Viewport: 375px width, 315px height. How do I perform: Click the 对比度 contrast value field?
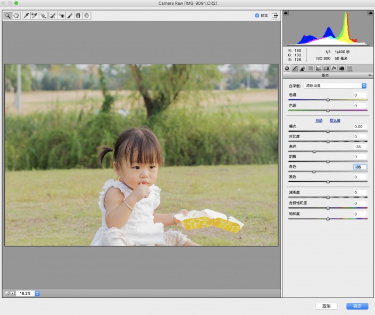pos(360,137)
